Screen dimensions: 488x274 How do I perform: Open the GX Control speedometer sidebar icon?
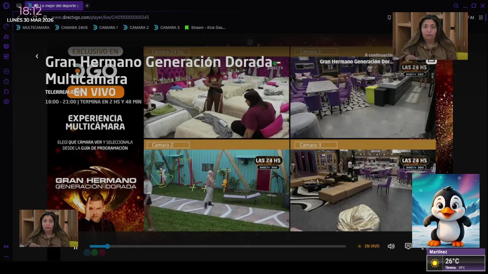point(6,26)
